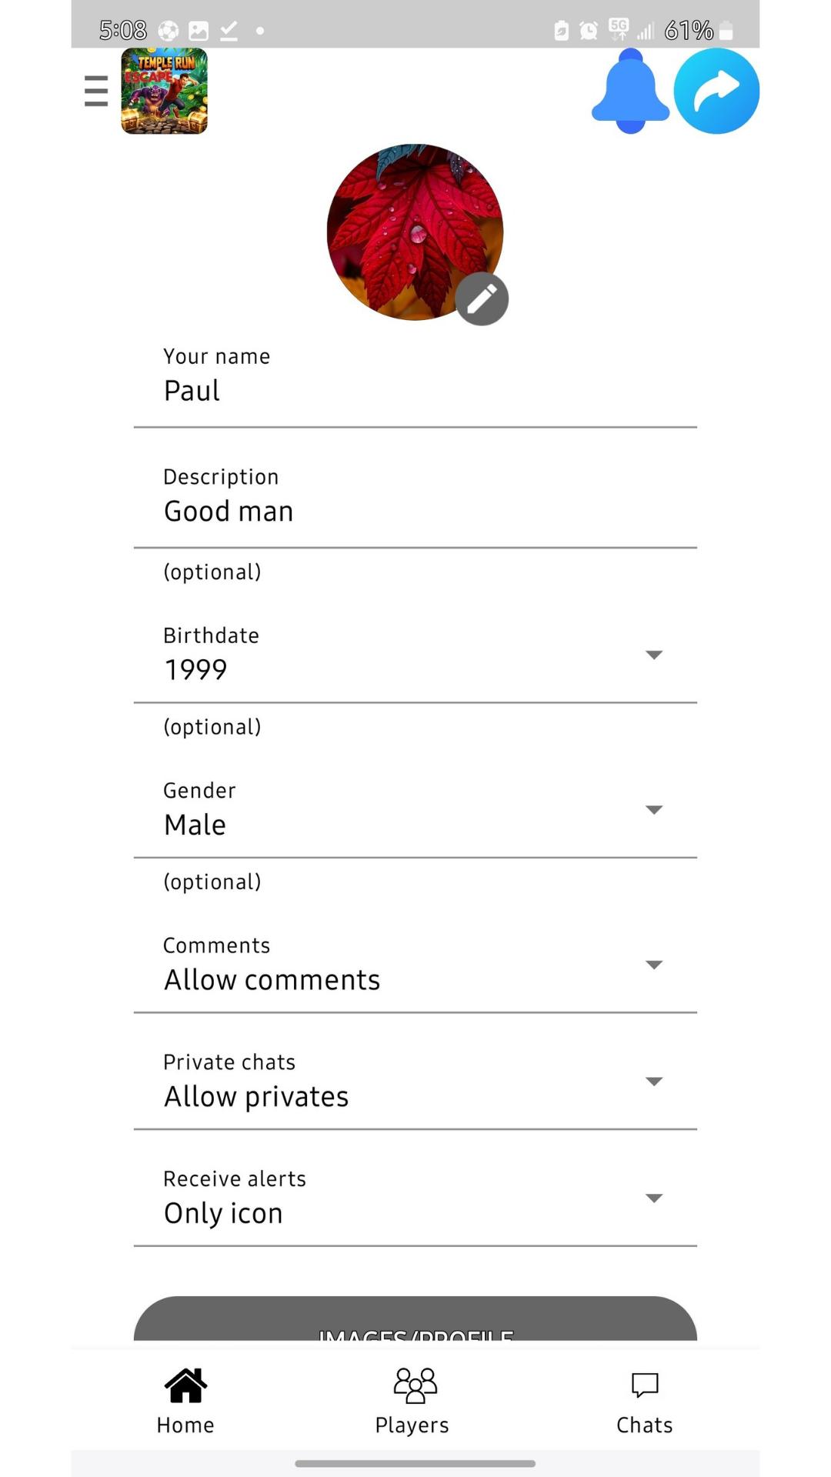Tap the Chats speech bubble icon
831x1477 pixels.
(x=645, y=1385)
